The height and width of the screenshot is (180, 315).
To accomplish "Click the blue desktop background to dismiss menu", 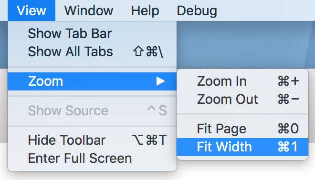I will click(245, 44).
